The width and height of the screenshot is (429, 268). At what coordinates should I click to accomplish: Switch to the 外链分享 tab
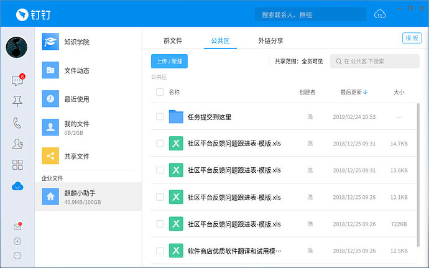[x=270, y=41]
